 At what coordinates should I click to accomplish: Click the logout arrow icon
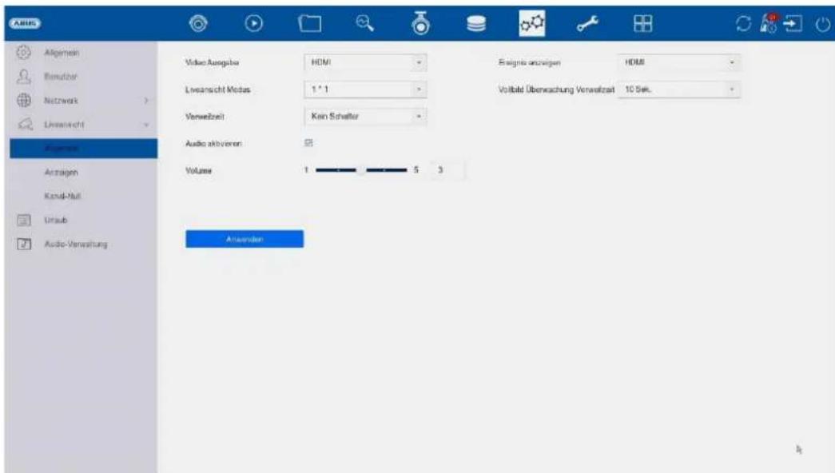pos(793,23)
